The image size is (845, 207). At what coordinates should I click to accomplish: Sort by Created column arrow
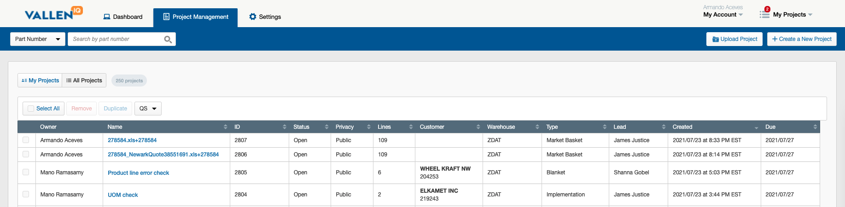click(756, 127)
